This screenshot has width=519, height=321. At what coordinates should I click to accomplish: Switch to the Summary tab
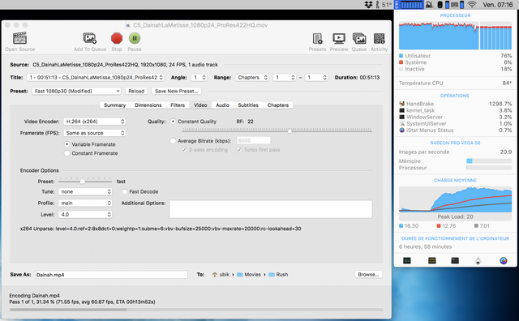pos(115,105)
